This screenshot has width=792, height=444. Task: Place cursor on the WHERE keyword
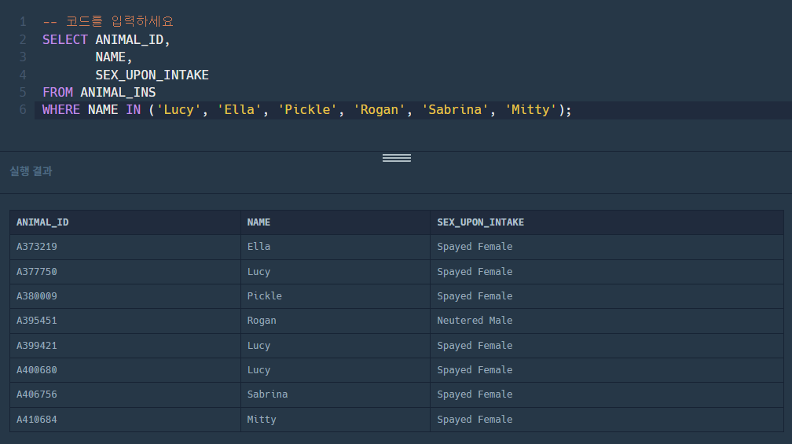click(61, 109)
